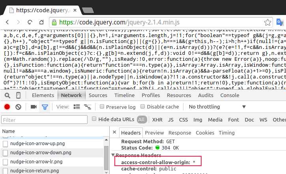286x174 pixels.
Task: Toggle the filter funnel icon
Action: [45, 107]
